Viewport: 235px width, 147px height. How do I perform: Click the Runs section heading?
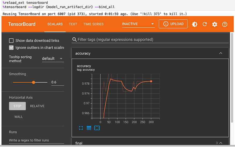tap(13, 132)
